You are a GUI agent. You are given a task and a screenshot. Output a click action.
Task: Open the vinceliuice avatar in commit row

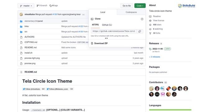click(21, 14)
